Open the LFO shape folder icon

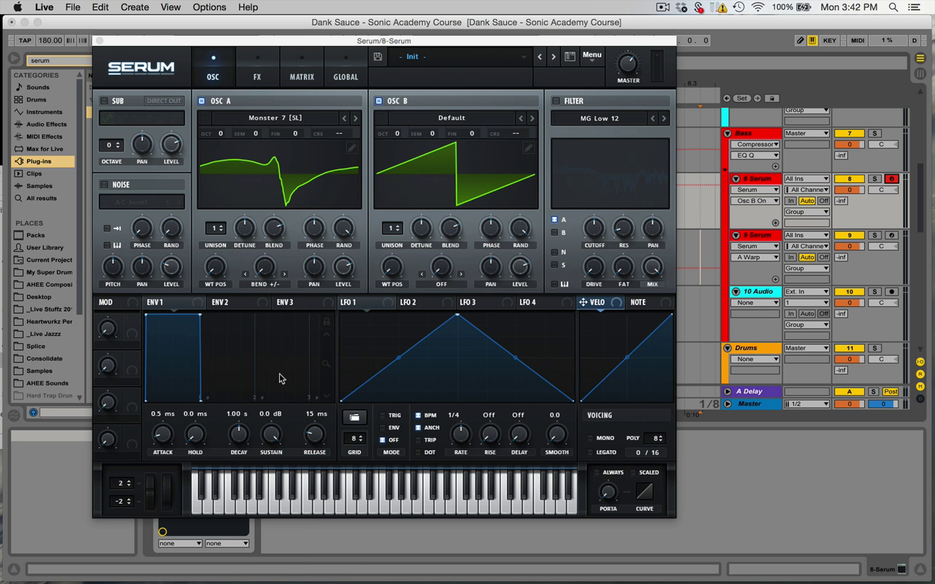[x=354, y=417]
